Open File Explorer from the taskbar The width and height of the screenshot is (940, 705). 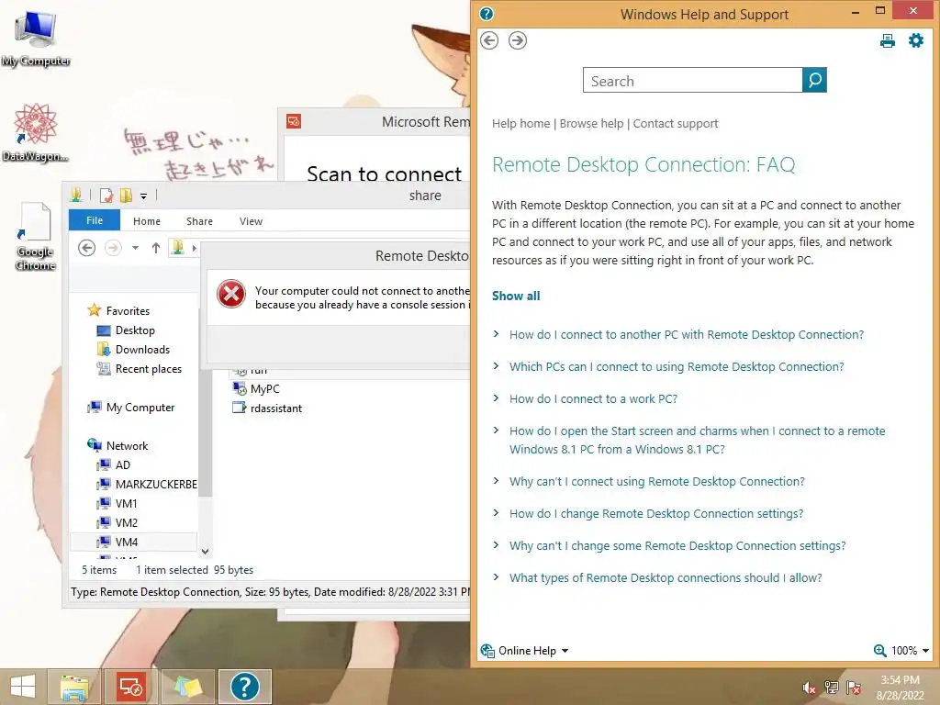click(x=73, y=687)
